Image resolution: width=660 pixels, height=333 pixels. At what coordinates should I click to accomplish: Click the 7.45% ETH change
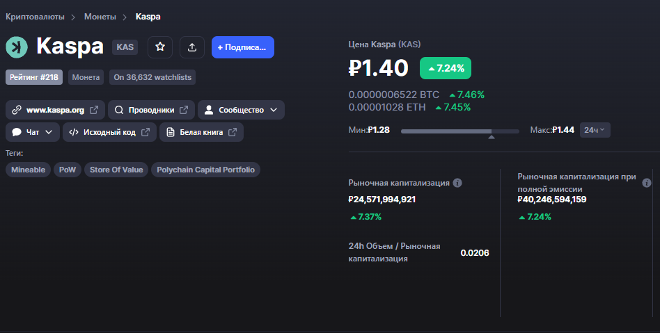[x=453, y=107]
